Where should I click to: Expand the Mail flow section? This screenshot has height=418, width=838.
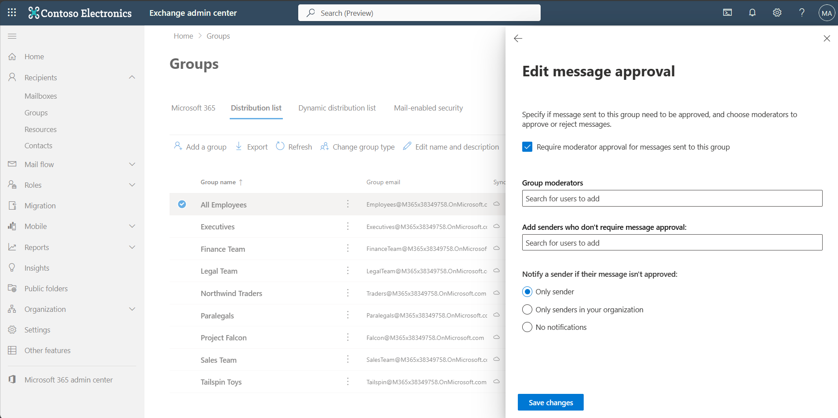coord(131,164)
